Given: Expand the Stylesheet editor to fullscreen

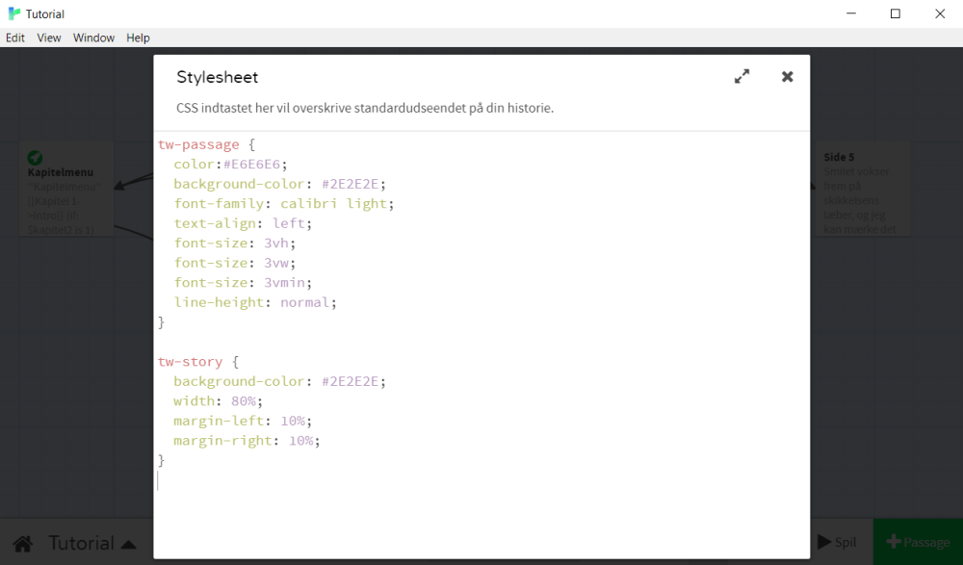Looking at the screenshot, I should [742, 77].
